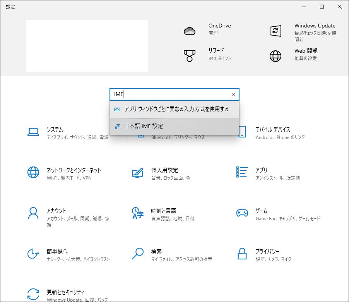Screen dimensions: 349x302
Task: Open the ネットワークとインターネット title
Action: 74,170
